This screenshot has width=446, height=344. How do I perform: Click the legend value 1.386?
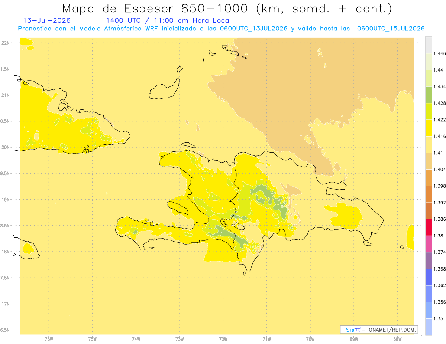[x=440, y=219]
